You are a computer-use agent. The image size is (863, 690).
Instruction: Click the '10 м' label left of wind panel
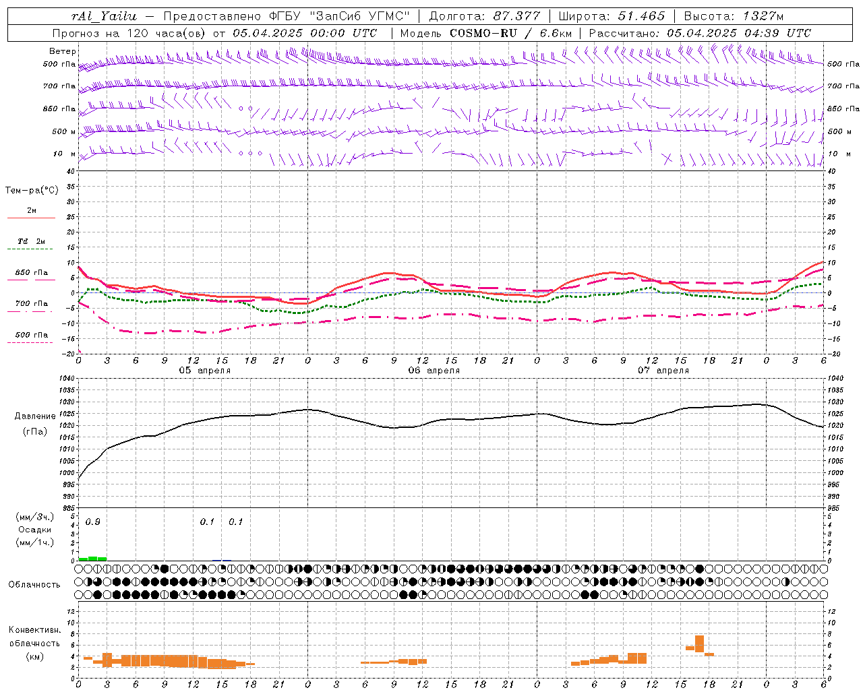(64, 154)
